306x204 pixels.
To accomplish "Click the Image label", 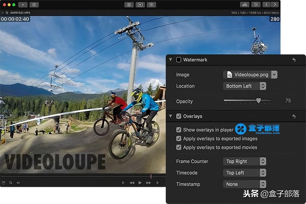I will coord(183,75).
